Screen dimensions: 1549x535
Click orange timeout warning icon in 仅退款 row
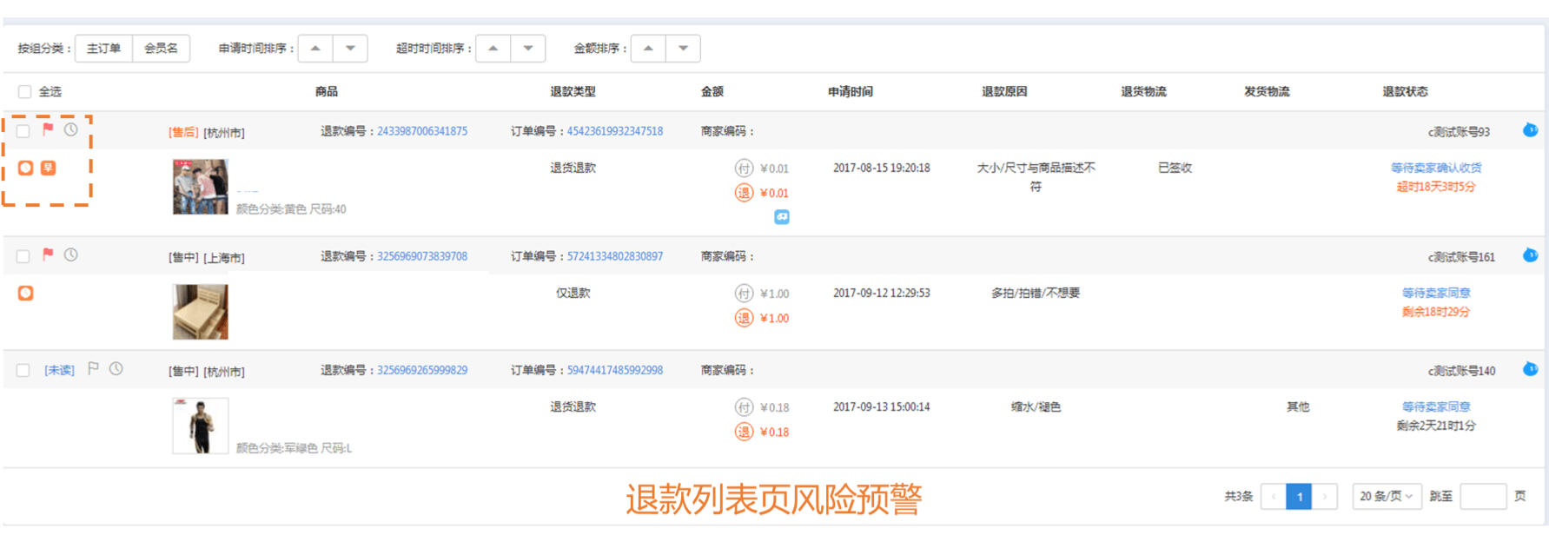[26, 293]
